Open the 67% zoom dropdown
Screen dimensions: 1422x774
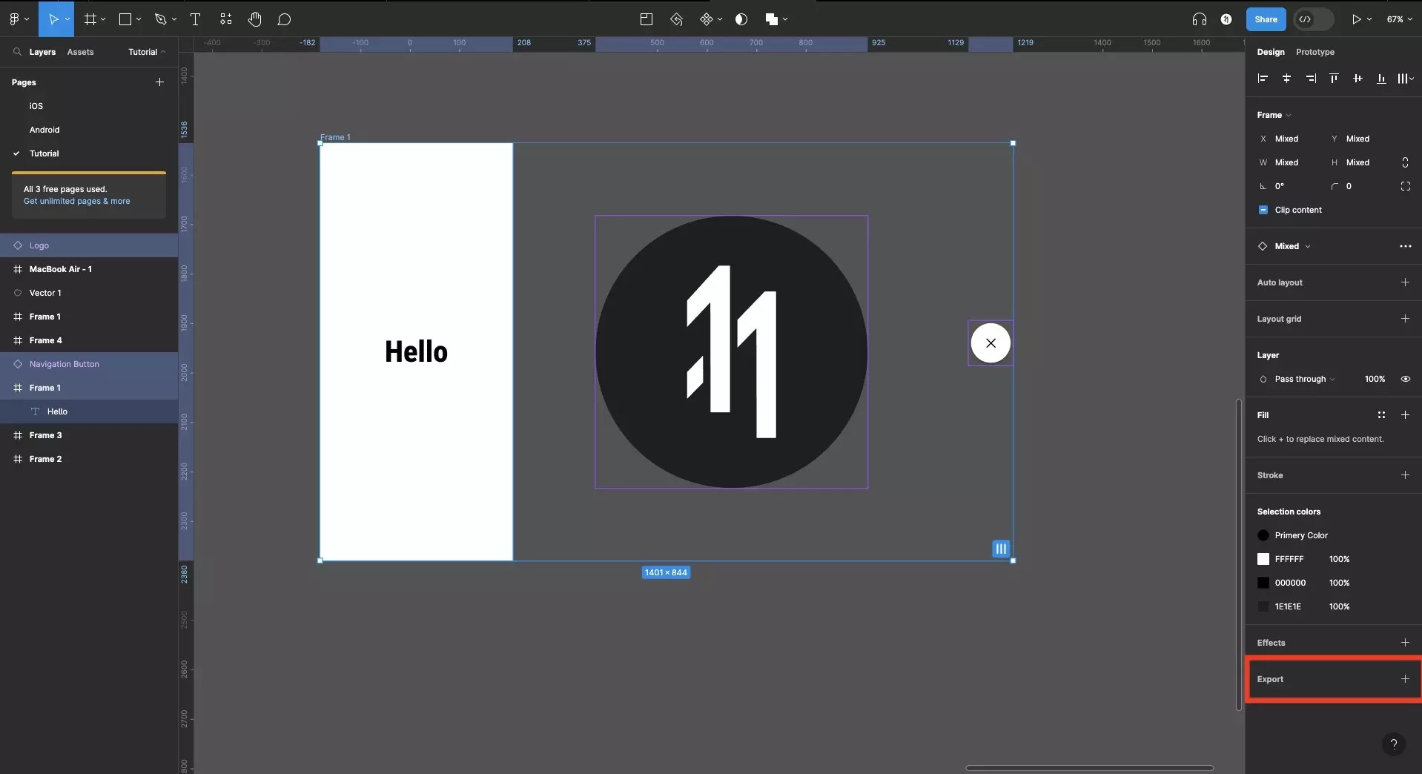coord(1400,19)
